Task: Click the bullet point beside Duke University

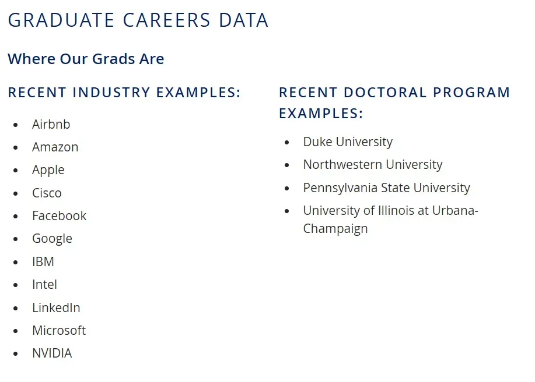Action: [286, 143]
